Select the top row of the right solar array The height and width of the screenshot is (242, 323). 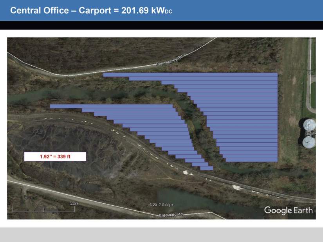[190, 75]
